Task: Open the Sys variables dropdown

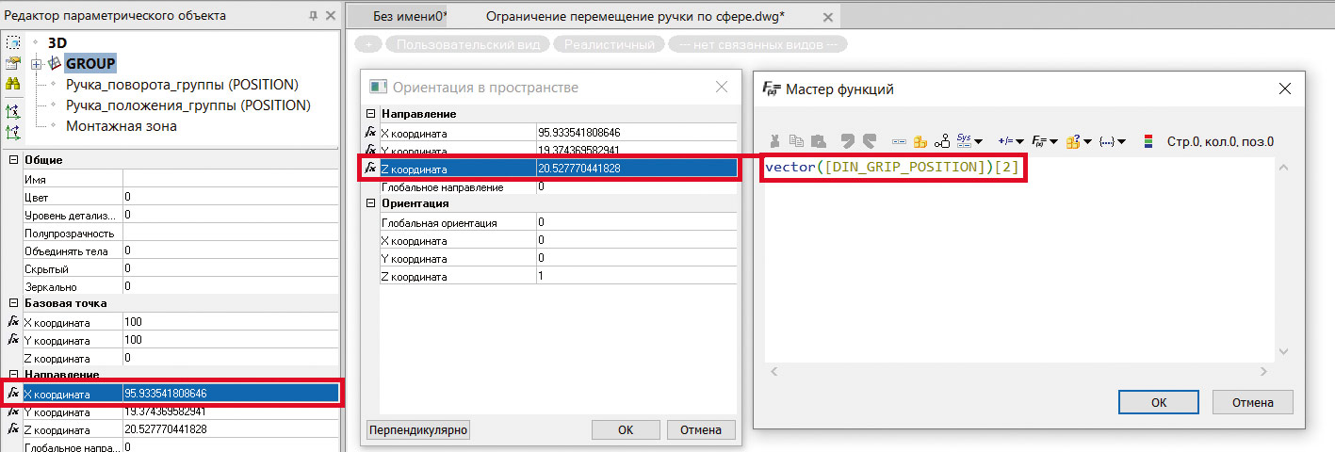Action: (x=969, y=141)
